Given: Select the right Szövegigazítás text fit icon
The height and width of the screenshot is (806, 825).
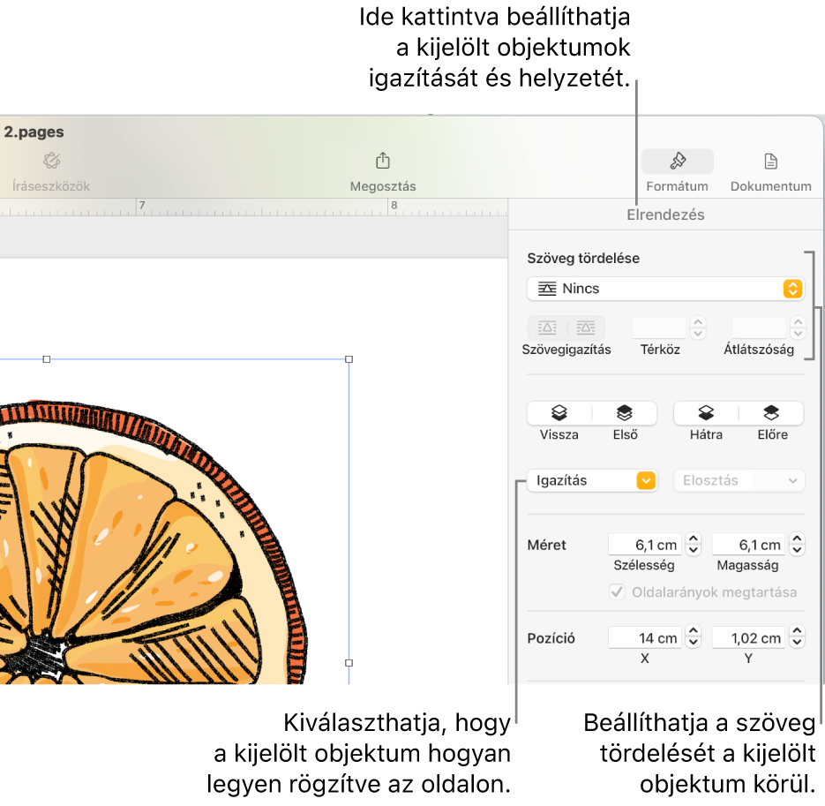Looking at the screenshot, I should click(x=586, y=328).
